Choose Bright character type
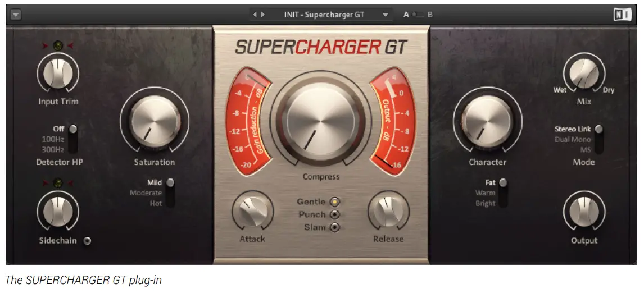 tap(486, 203)
